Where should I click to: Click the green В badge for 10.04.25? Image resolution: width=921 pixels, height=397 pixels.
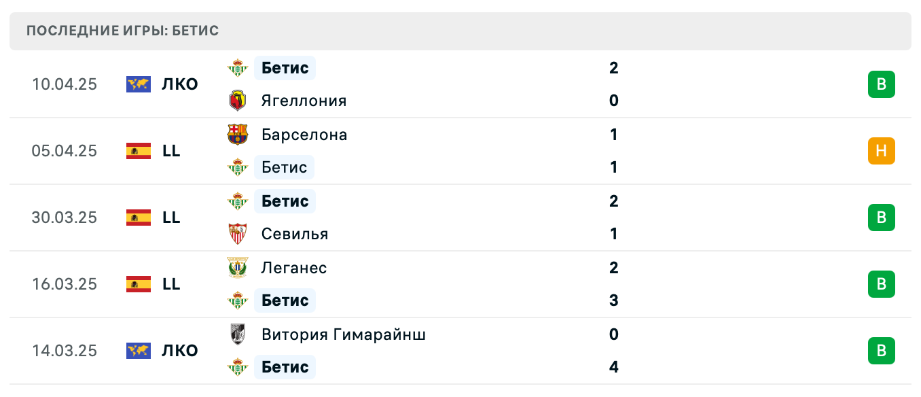881,84
